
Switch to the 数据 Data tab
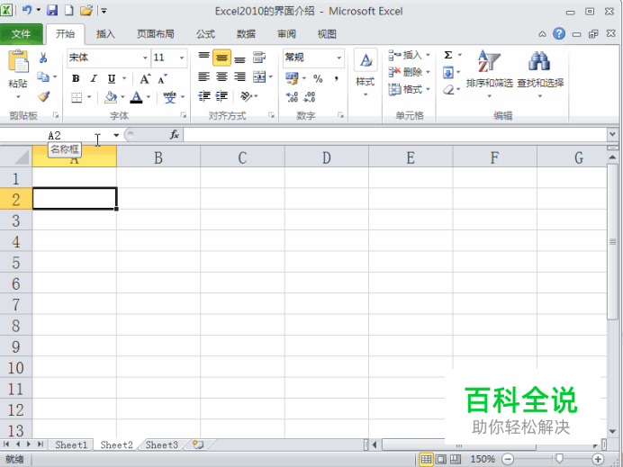(246, 34)
